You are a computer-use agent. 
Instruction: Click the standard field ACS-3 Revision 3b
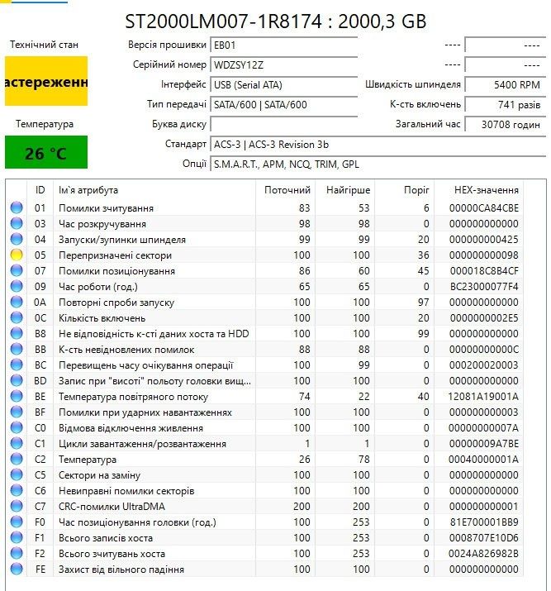pos(378,145)
